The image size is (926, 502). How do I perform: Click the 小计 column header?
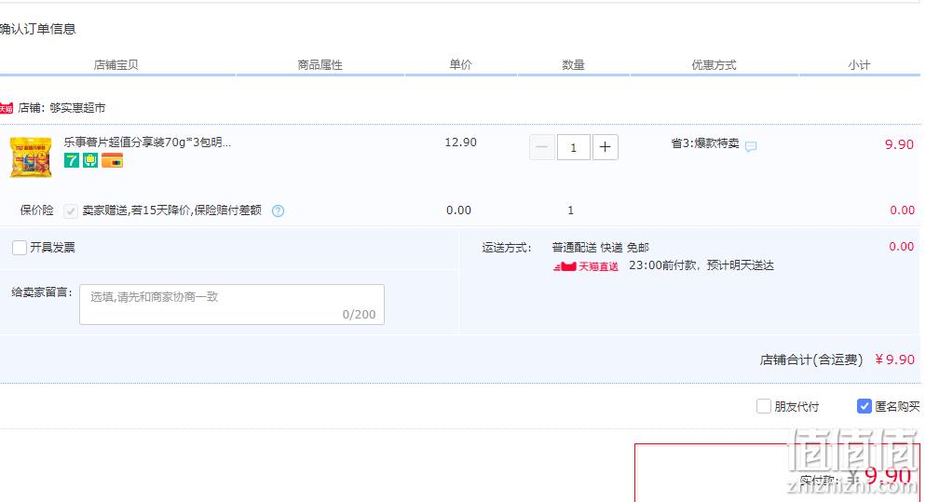click(859, 65)
